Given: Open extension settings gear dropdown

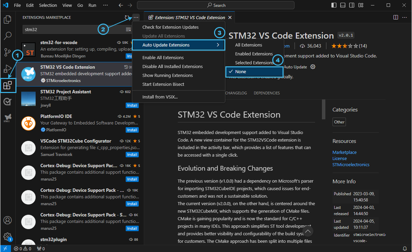Looking at the screenshot, I should tap(313, 67).
